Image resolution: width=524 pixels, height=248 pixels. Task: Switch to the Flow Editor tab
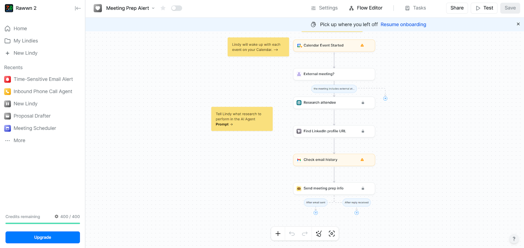[x=366, y=8]
